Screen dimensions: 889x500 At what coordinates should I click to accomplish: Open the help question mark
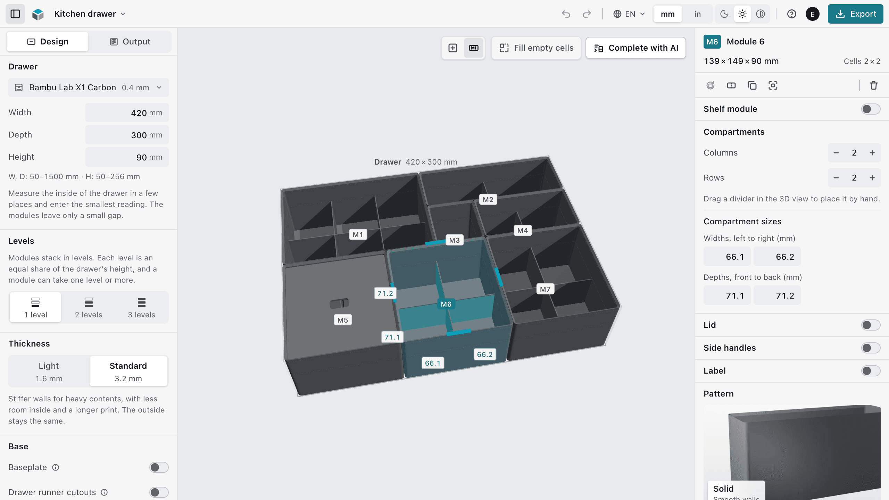pos(792,14)
